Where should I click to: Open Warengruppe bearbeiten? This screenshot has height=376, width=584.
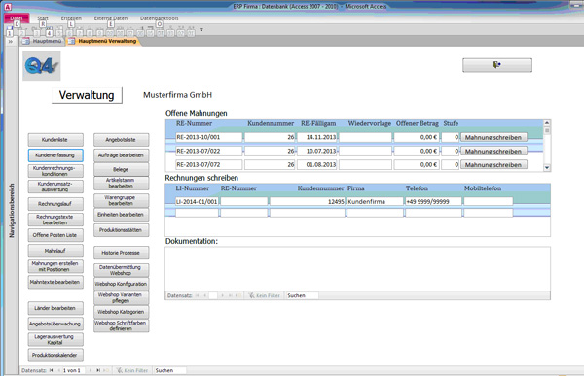[121, 200]
